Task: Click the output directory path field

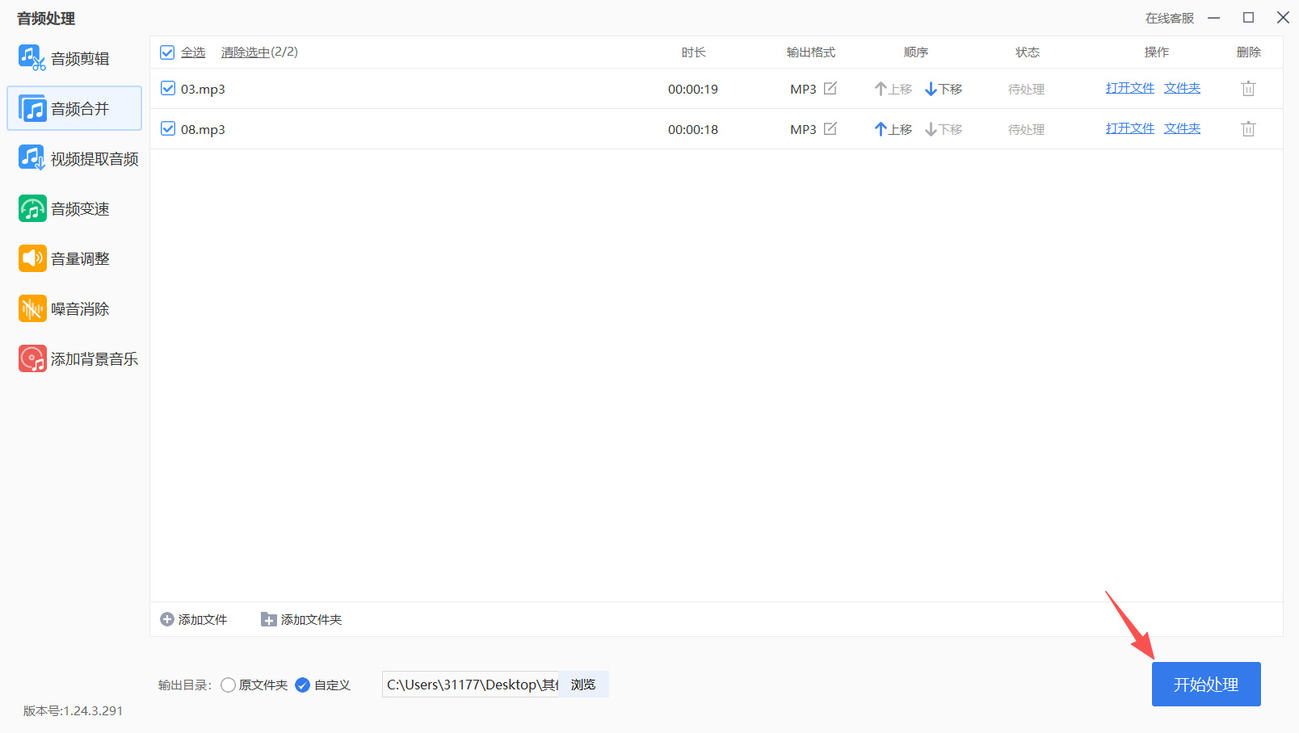Action: point(470,685)
